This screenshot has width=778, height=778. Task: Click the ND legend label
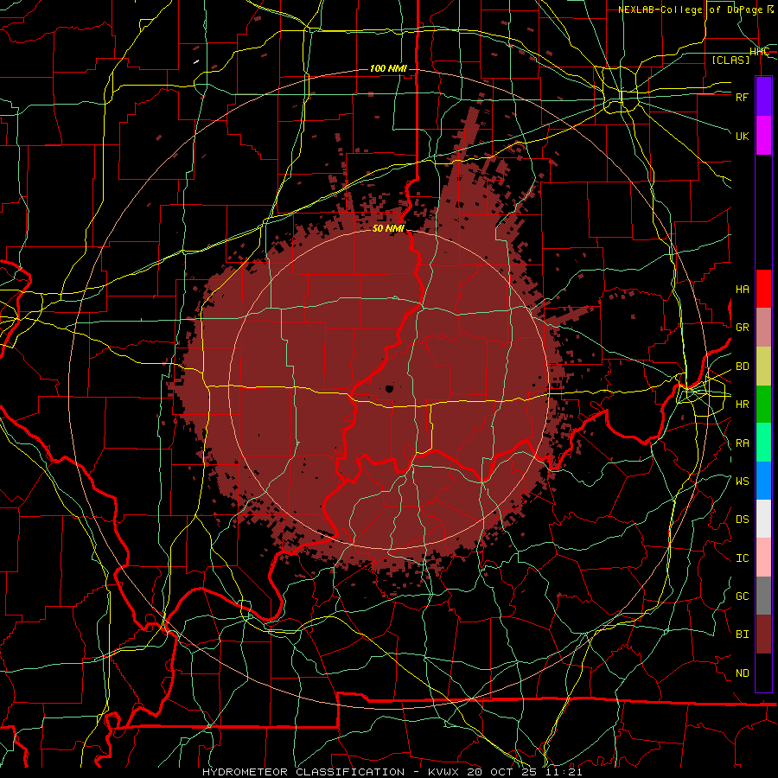point(742,673)
